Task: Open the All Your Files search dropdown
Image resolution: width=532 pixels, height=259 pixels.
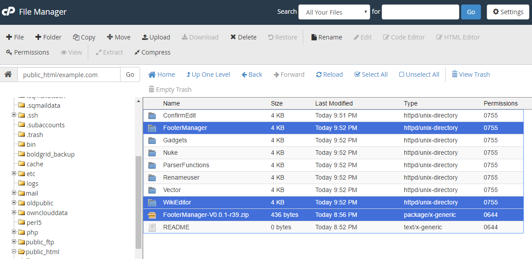Action: click(334, 12)
